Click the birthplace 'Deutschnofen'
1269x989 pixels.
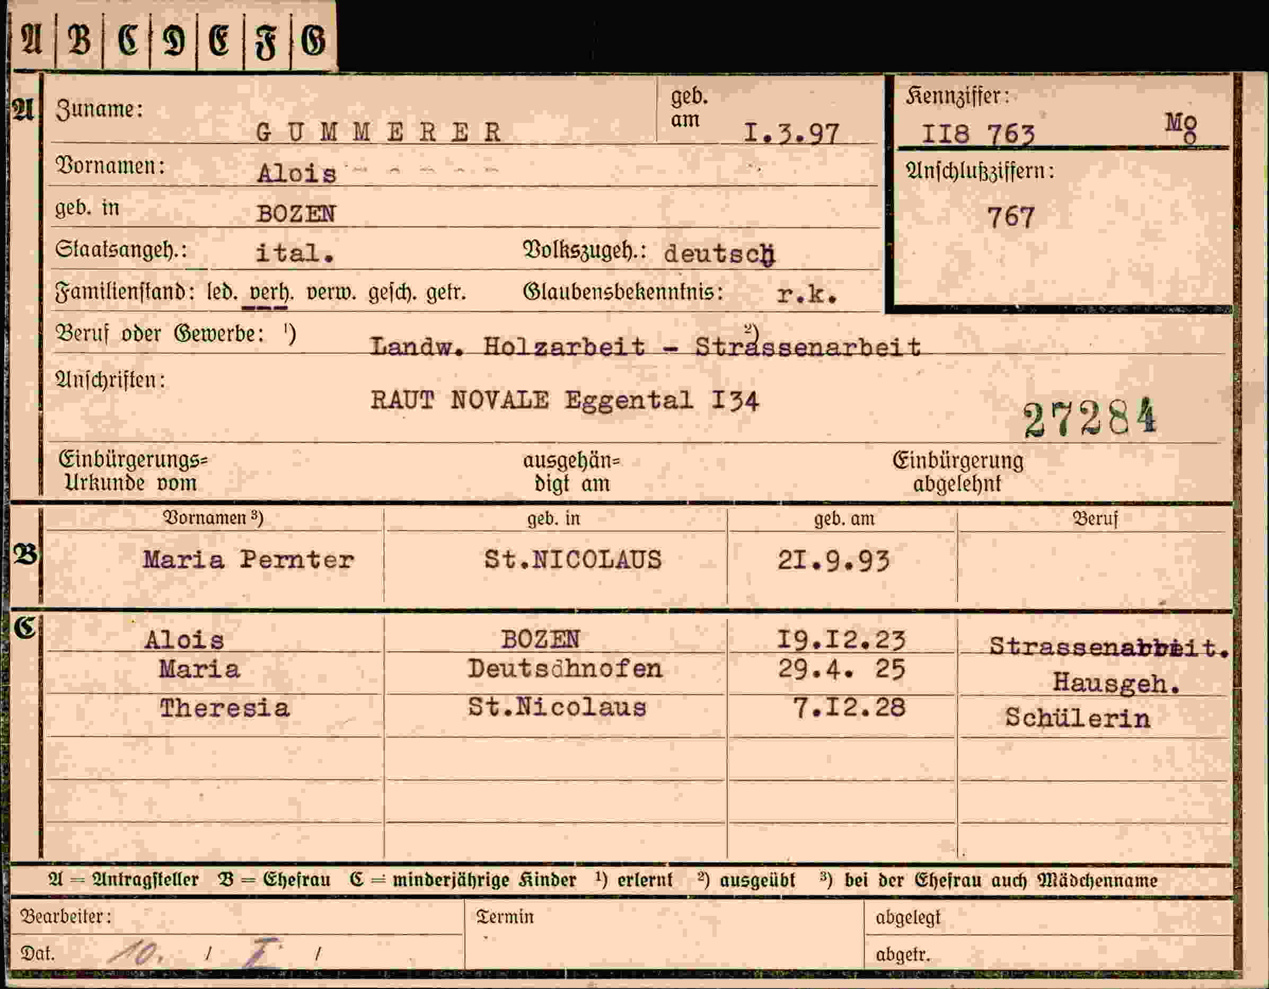click(x=565, y=668)
